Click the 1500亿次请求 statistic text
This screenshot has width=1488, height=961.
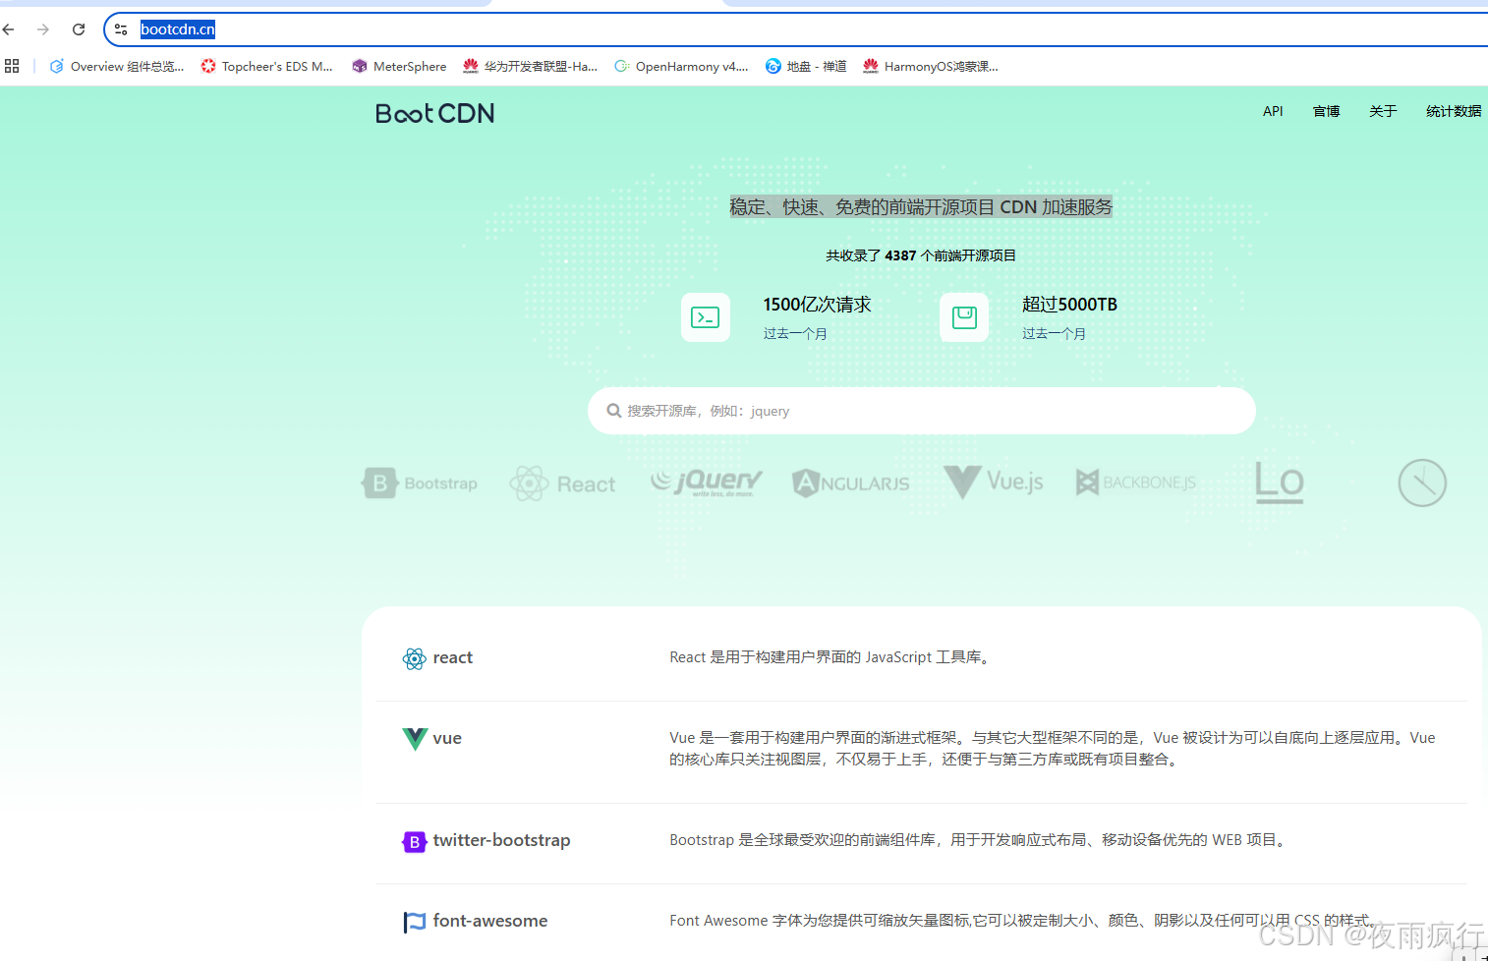click(817, 305)
